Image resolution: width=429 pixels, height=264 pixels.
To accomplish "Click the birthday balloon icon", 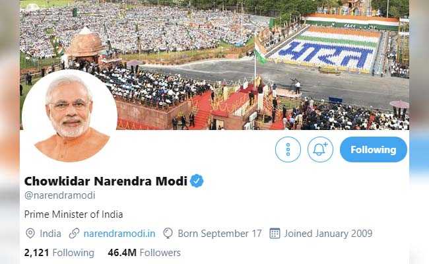I will pos(168,234).
